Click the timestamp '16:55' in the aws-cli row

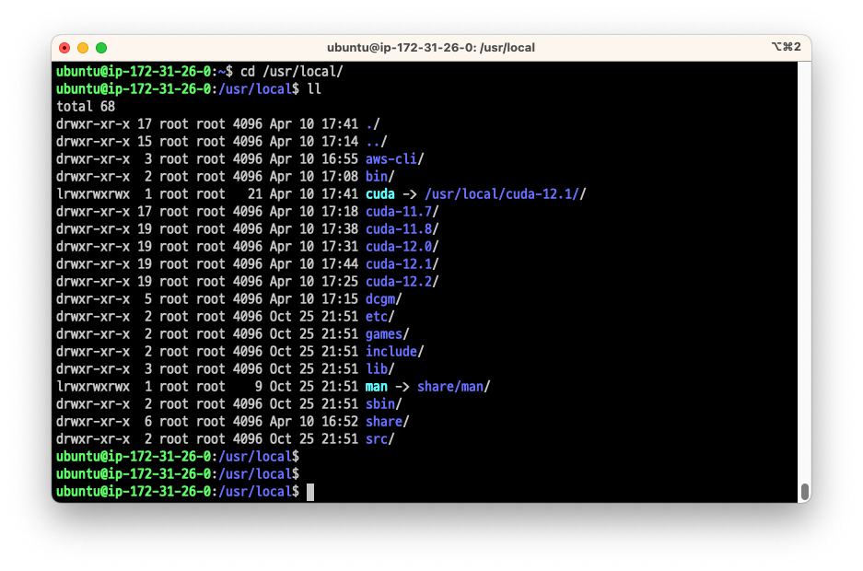[x=340, y=159]
